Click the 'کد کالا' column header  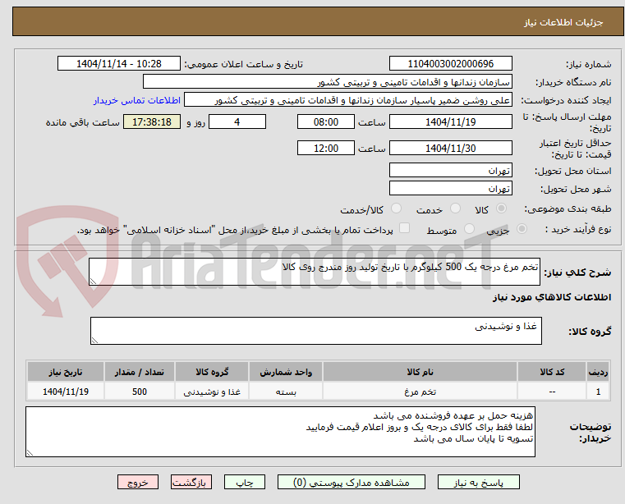coord(552,372)
